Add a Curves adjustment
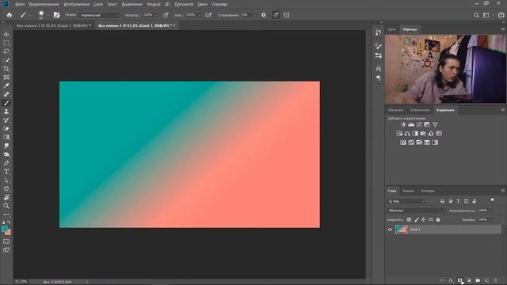Viewport: 507px width, 285px height. 419,124
